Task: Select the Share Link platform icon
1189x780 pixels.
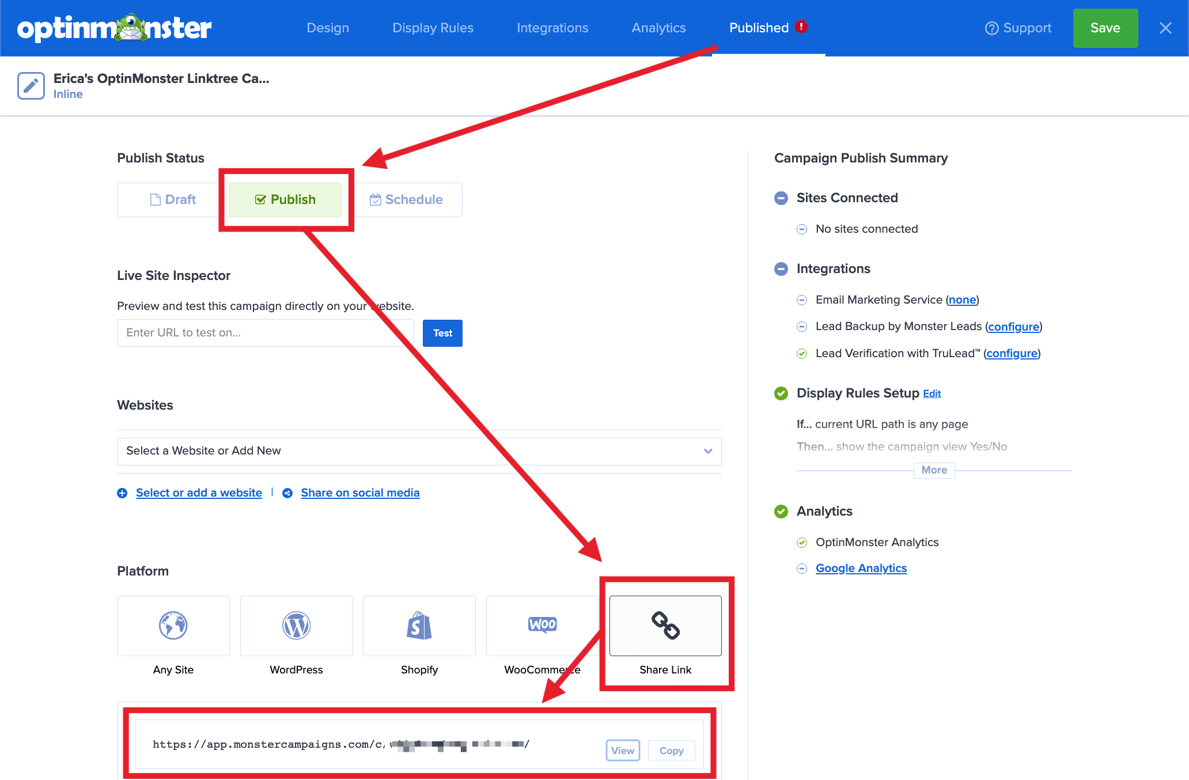Action: 665,626
